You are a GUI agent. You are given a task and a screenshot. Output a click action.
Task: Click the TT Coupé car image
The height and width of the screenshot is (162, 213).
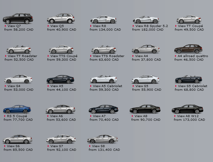pyautogui.click(x=189, y=19)
